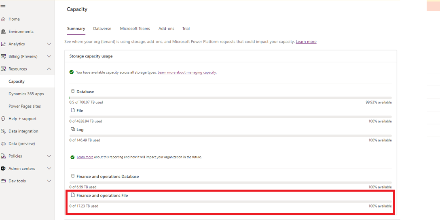This screenshot has height=220, width=440.
Task: Click Finance and operations Database progress bar
Action: click(231, 183)
